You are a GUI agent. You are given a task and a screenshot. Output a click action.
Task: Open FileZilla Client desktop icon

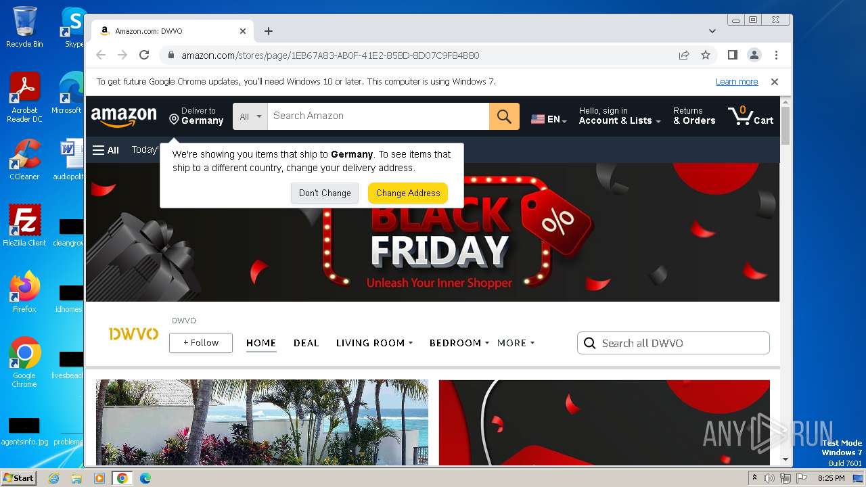24,225
